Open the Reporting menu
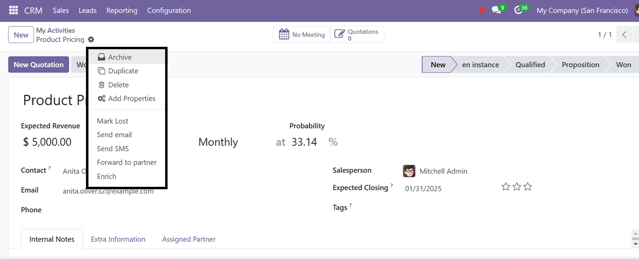This screenshot has width=639, height=259. coord(122,10)
